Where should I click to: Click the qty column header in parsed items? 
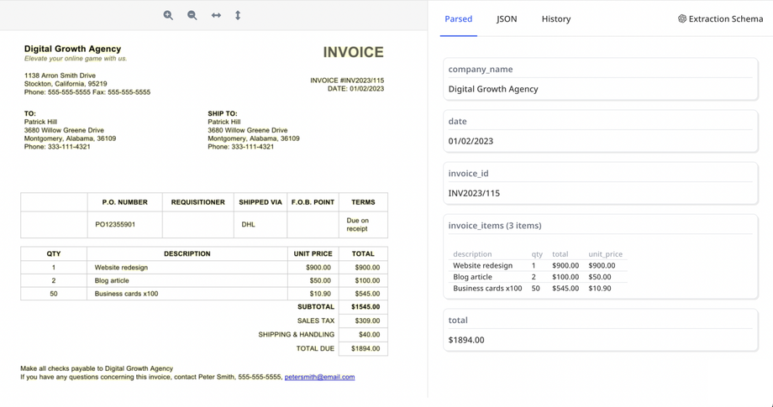(537, 254)
